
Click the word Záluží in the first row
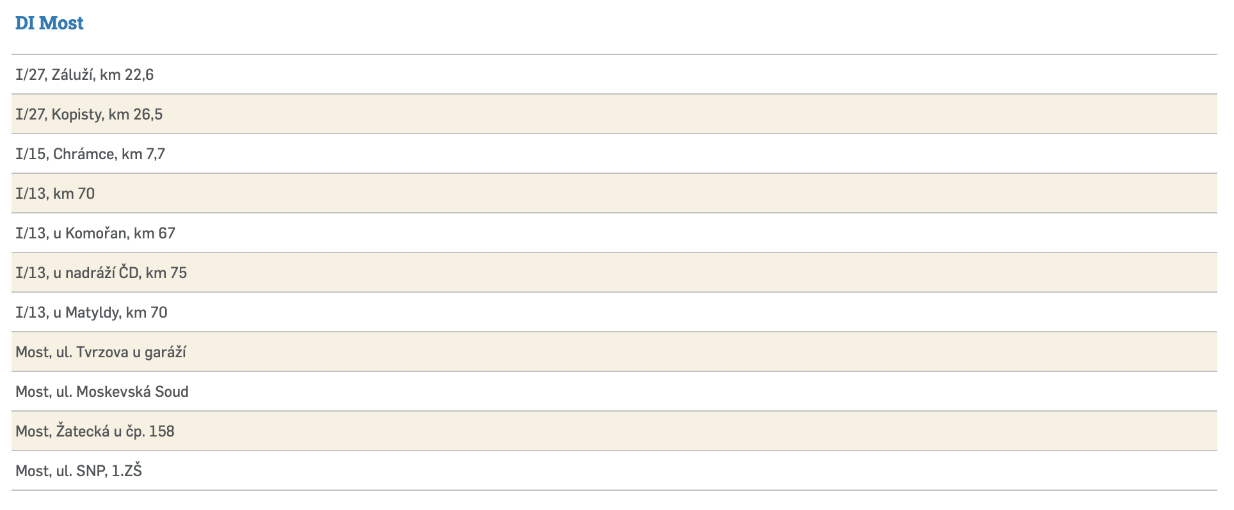click(73, 75)
